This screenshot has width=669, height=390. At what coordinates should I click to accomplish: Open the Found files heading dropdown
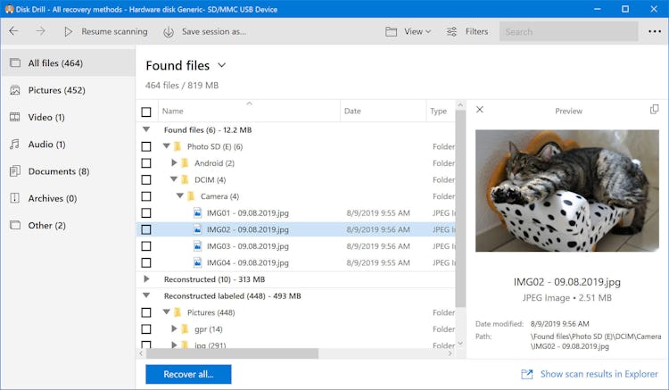tap(221, 65)
